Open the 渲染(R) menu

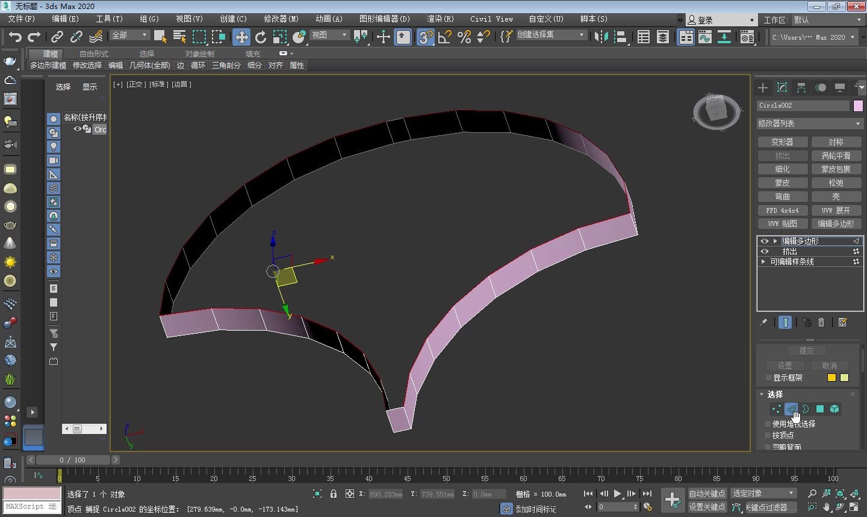tap(440, 19)
